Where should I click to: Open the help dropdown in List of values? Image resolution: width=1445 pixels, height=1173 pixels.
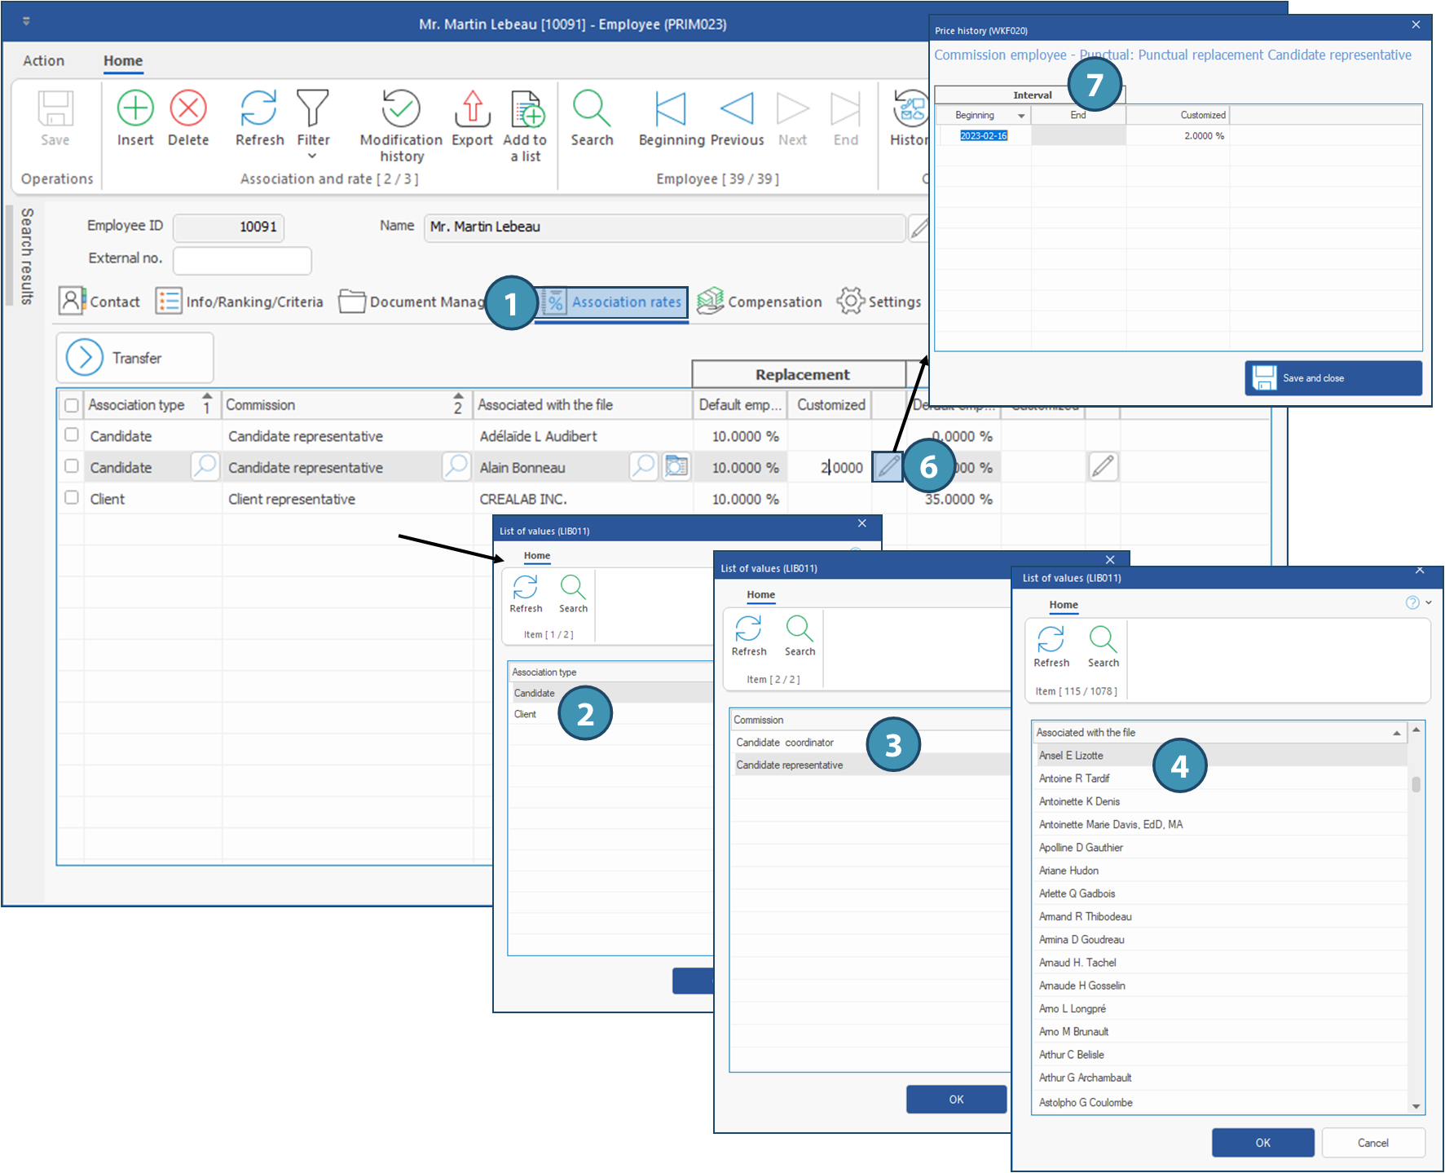[x=1428, y=602]
